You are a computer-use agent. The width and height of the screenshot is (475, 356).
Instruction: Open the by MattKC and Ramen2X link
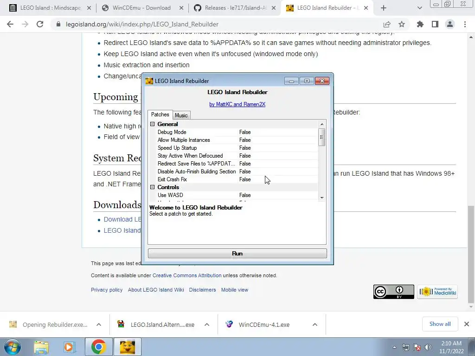click(237, 104)
